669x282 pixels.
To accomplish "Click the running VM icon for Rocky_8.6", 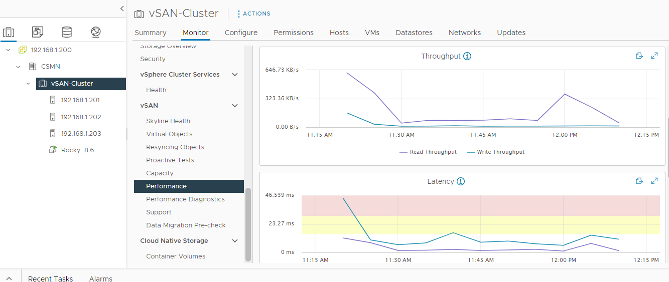I will point(53,150).
